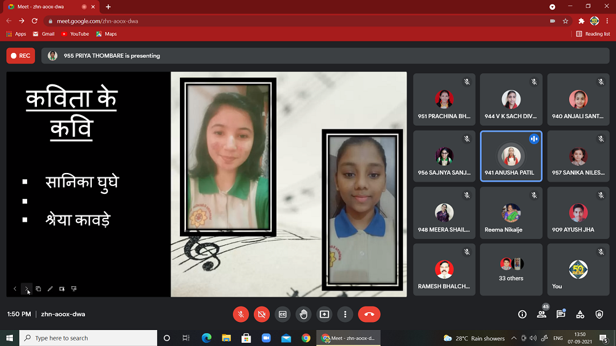
Task: Open the YouTube bookmark
Action: [75, 34]
